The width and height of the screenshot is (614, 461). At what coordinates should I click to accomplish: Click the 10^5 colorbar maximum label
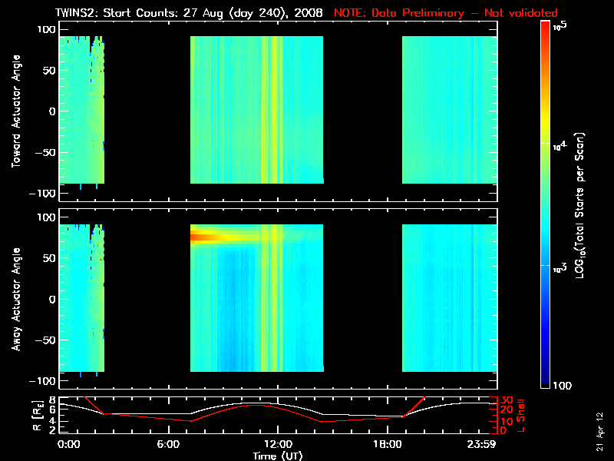[560, 26]
